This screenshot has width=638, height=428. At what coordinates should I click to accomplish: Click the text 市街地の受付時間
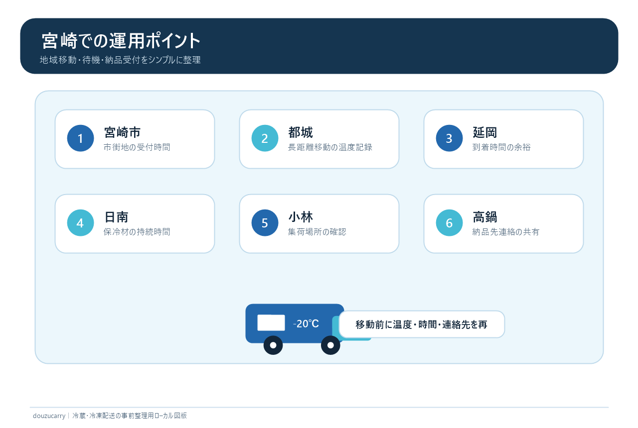point(137,147)
